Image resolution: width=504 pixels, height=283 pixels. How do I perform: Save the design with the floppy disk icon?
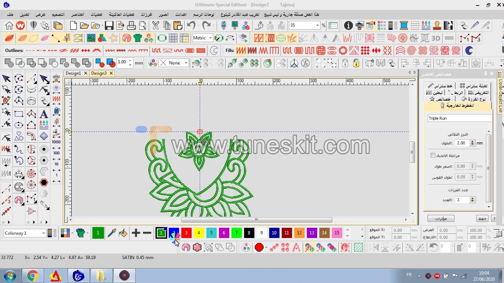(x=109, y=26)
